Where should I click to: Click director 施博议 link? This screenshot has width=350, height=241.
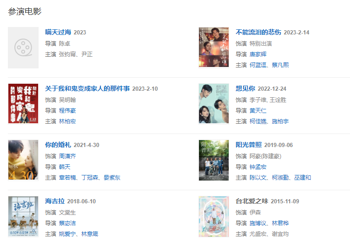(258, 223)
